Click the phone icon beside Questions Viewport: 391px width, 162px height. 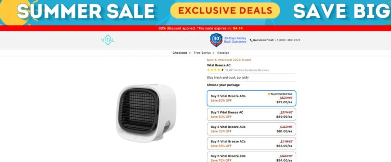pyautogui.click(x=251, y=40)
